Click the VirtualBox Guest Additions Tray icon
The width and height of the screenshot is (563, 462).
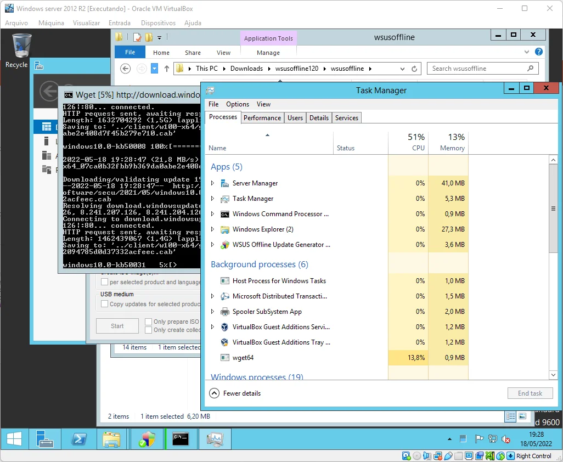225,342
